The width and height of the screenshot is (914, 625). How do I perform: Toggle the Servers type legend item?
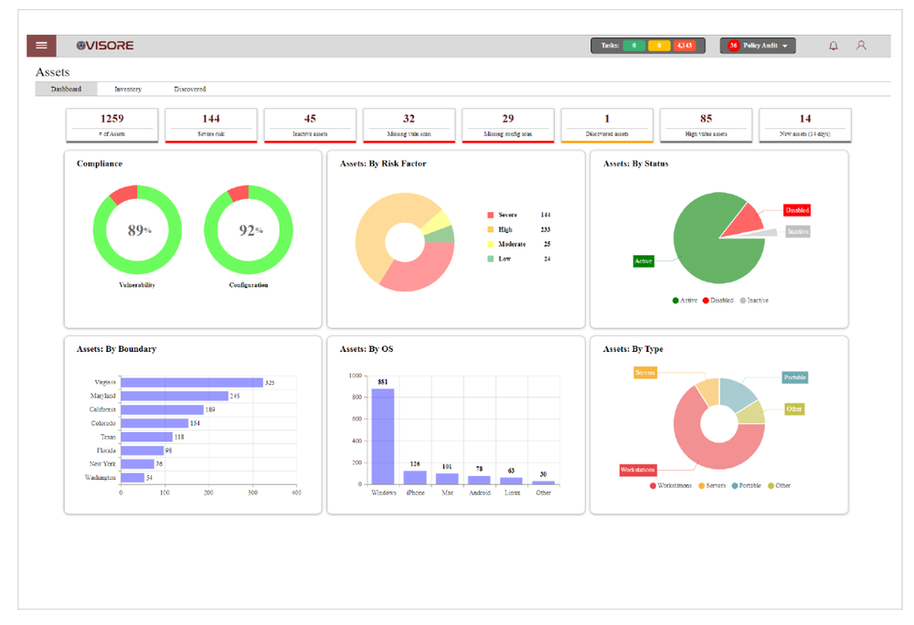pyautogui.click(x=712, y=486)
